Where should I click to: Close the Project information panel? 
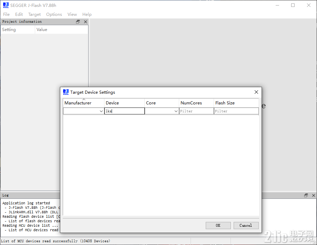pos(85,22)
